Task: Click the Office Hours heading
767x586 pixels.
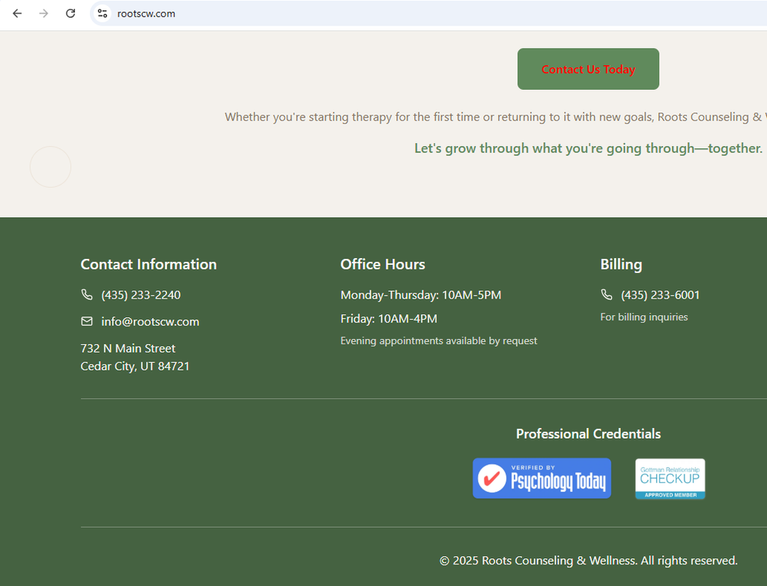Action: click(x=383, y=264)
